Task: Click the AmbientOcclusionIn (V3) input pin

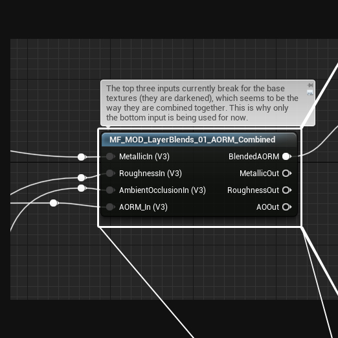Action: (110, 190)
